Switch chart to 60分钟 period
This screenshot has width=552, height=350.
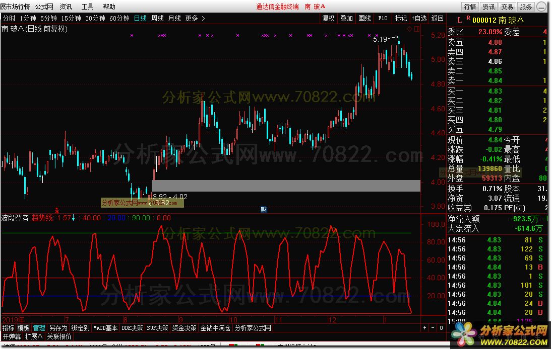(119, 18)
